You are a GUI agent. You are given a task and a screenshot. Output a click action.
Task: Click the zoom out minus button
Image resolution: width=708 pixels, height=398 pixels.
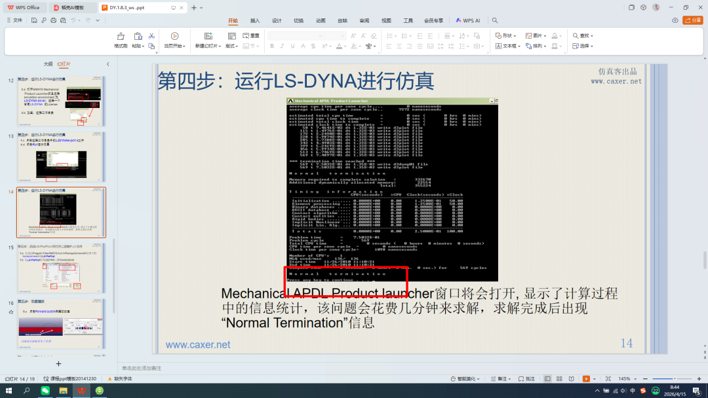tap(645, 379)
